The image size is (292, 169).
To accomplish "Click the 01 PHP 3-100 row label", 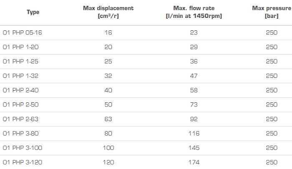I will tap(23, 148).
